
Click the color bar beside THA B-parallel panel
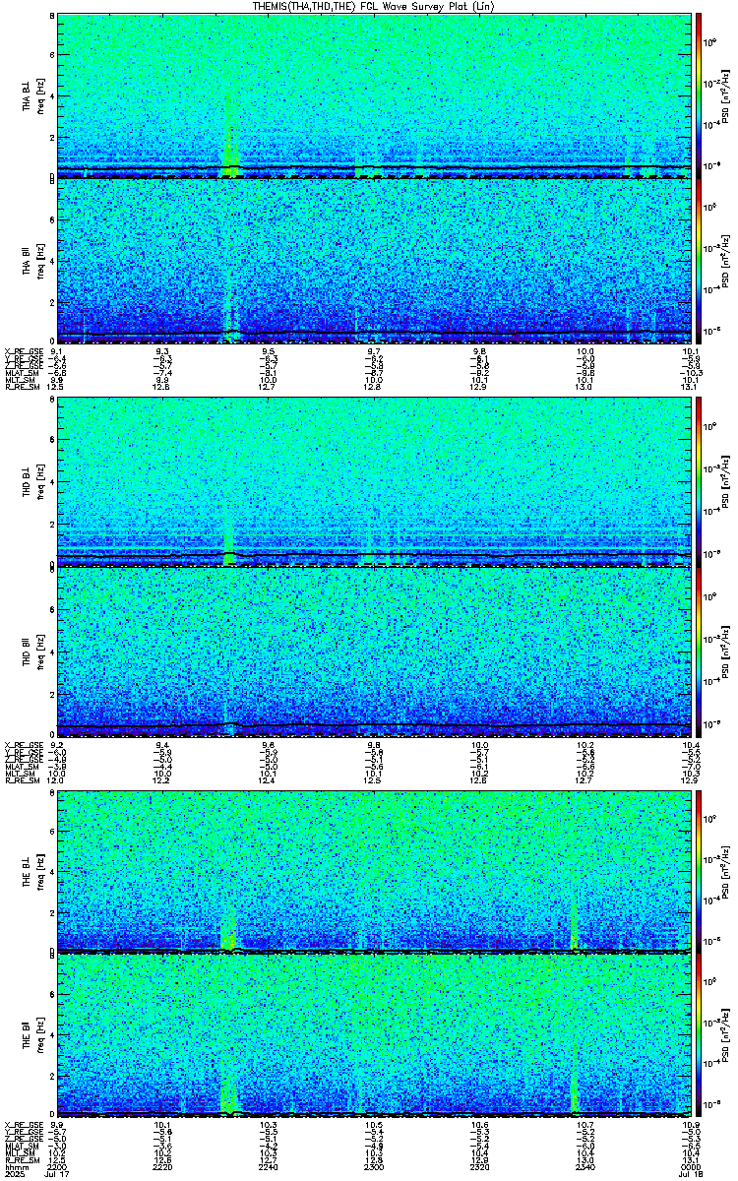[x=699, y=260]
